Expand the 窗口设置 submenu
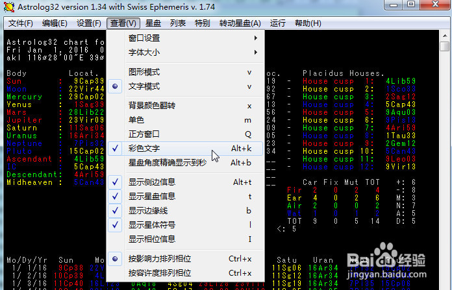Viewport: 452px width, 290px height. (186, 38)
